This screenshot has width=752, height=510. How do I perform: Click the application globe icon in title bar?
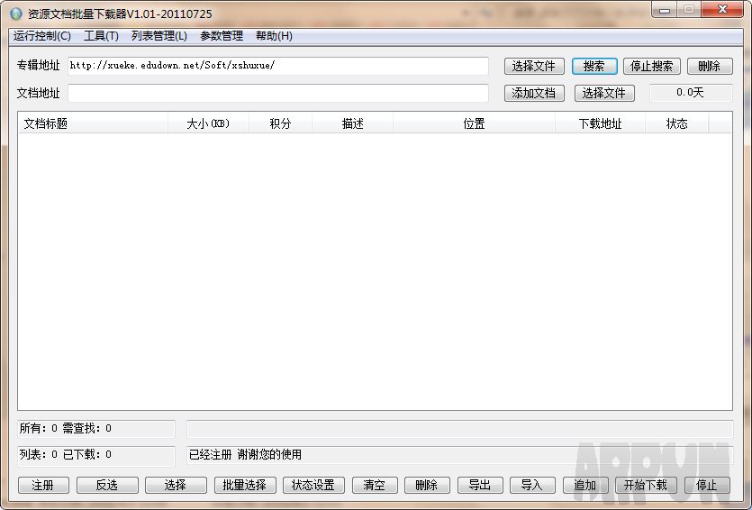tap(16, 14)
